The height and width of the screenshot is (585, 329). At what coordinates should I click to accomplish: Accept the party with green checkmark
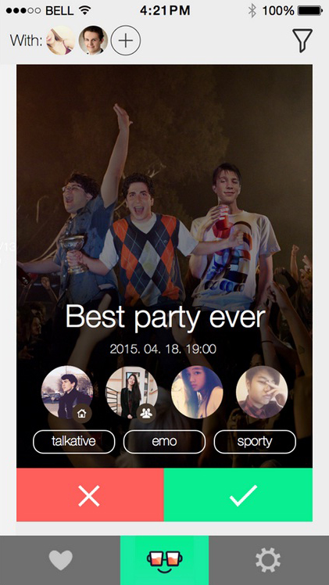click(238, 495)
